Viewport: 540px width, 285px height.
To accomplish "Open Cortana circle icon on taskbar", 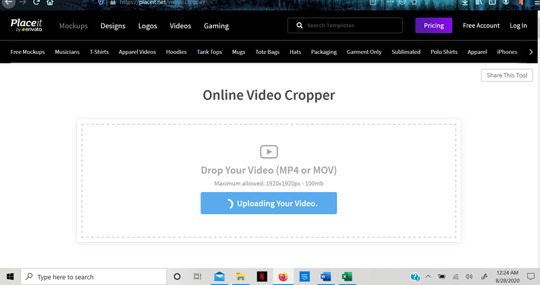I will click(x=177, y=277).
